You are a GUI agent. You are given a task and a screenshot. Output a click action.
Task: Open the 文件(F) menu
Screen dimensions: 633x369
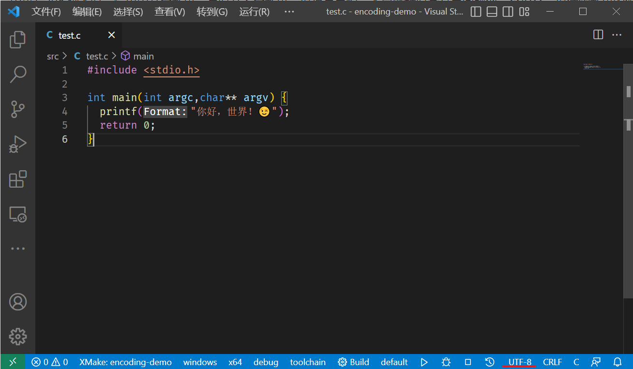coord(46,12)
